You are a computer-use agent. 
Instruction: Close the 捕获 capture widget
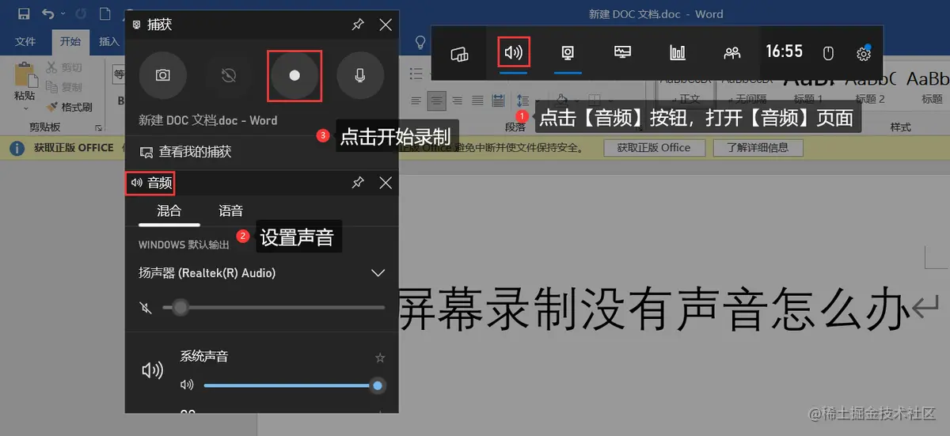click(x=386, y=25)
